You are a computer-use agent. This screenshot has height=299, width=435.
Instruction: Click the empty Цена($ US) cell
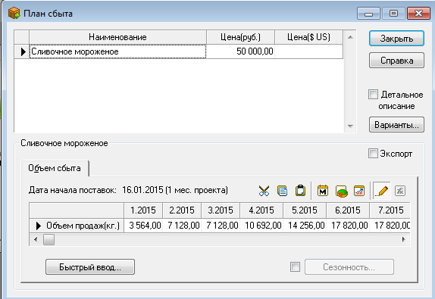[308, 51]
